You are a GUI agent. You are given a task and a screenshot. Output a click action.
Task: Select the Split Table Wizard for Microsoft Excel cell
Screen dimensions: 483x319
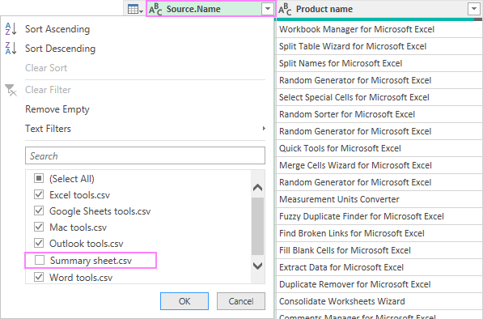point(379,46)
